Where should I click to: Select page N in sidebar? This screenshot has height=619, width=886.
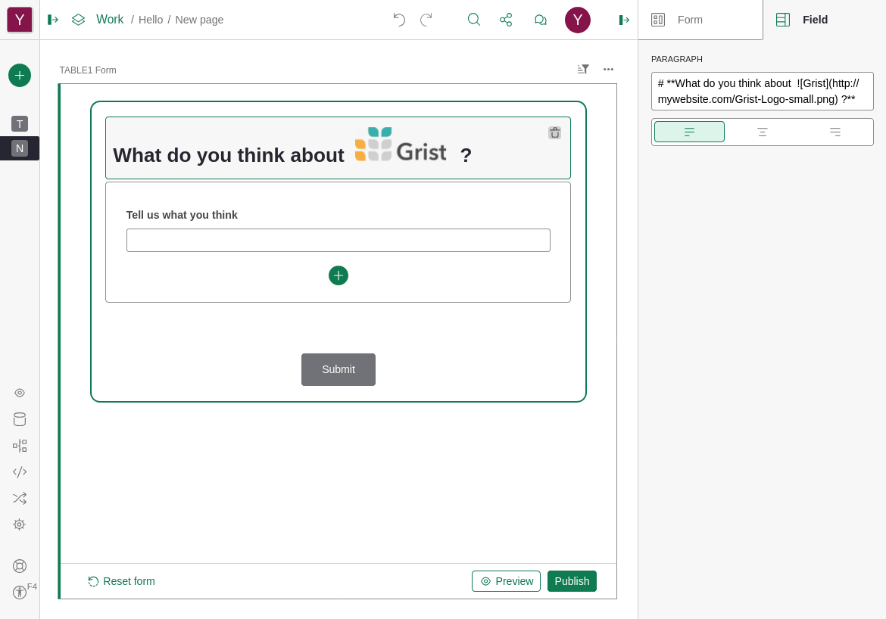(20, 148)
